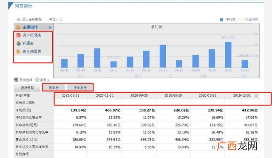Click the 139.54亿 chart bar for 2021
Viewport: 272px width, 158px height.
pyautogui.click(x=245, y=64)
